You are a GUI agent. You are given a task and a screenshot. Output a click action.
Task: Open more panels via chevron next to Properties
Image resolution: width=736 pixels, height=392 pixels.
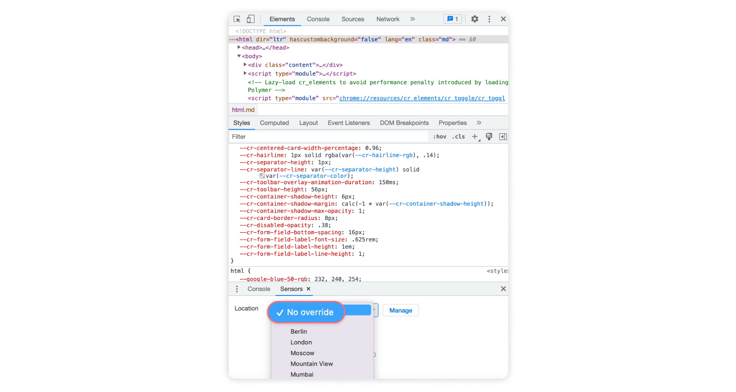tap(478, 122)
